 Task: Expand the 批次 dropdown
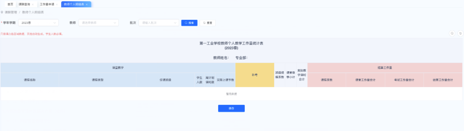159,23
